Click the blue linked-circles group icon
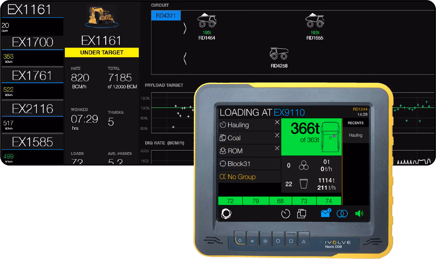Viewport: 436px width, 271px height. pyautogui.click(x=342, y=214)
